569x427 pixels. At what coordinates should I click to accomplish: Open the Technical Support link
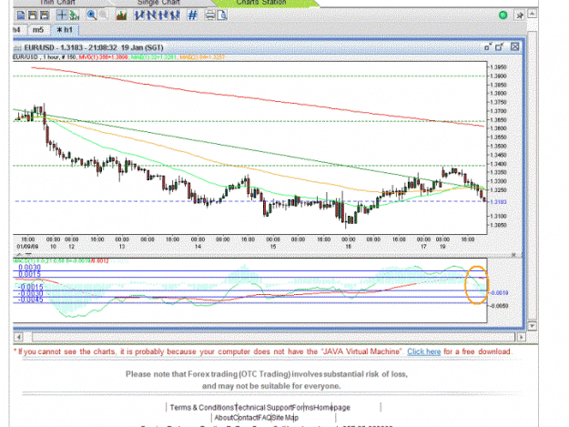(x=263, y=407)
